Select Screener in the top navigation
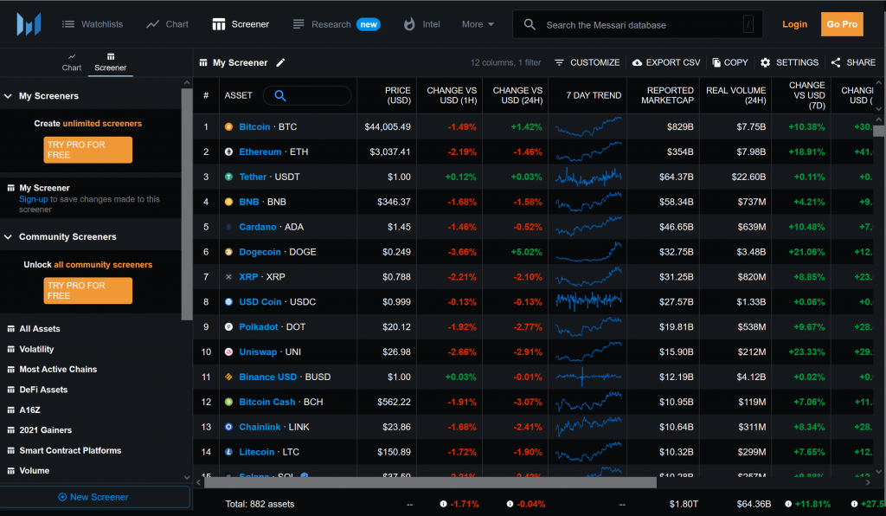This screenshot has height=516, width=886. pos(241,24)
